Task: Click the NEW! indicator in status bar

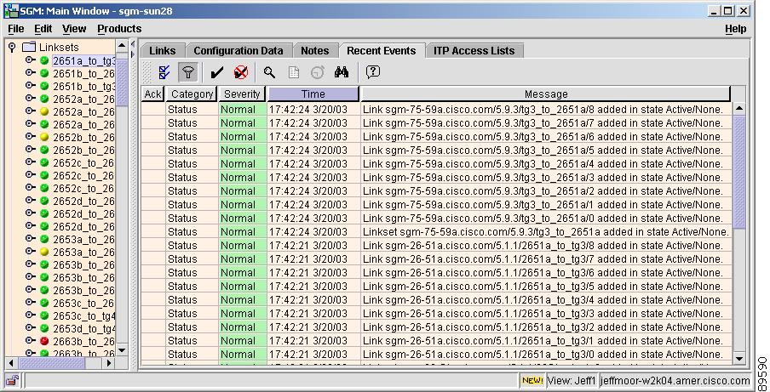Action: click(532, 380)
